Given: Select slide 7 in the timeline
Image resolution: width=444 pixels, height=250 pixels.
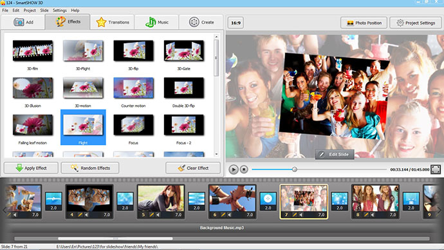Looking at the screenshot, I should [304, 202].
